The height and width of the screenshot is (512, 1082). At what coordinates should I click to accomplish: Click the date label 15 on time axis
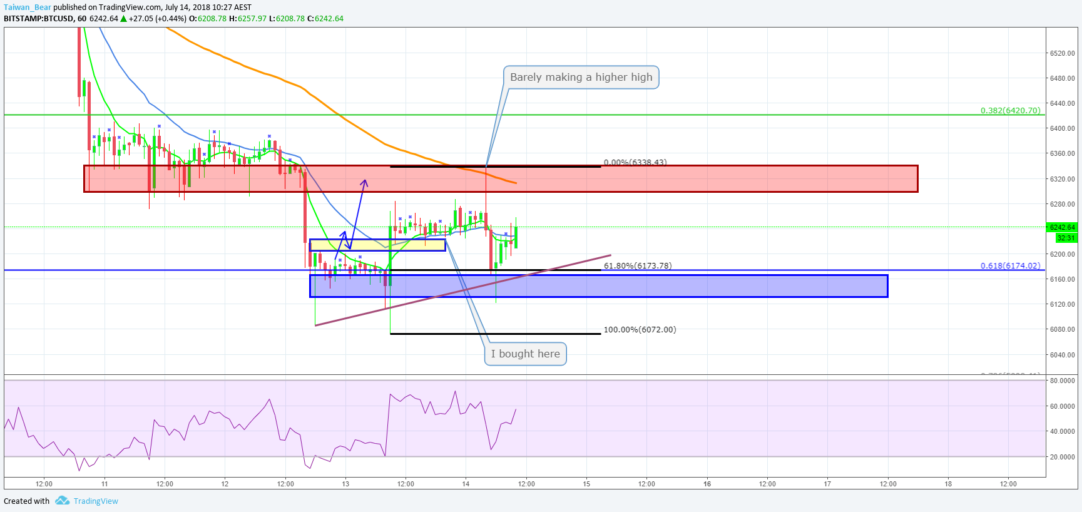[586, 484]
